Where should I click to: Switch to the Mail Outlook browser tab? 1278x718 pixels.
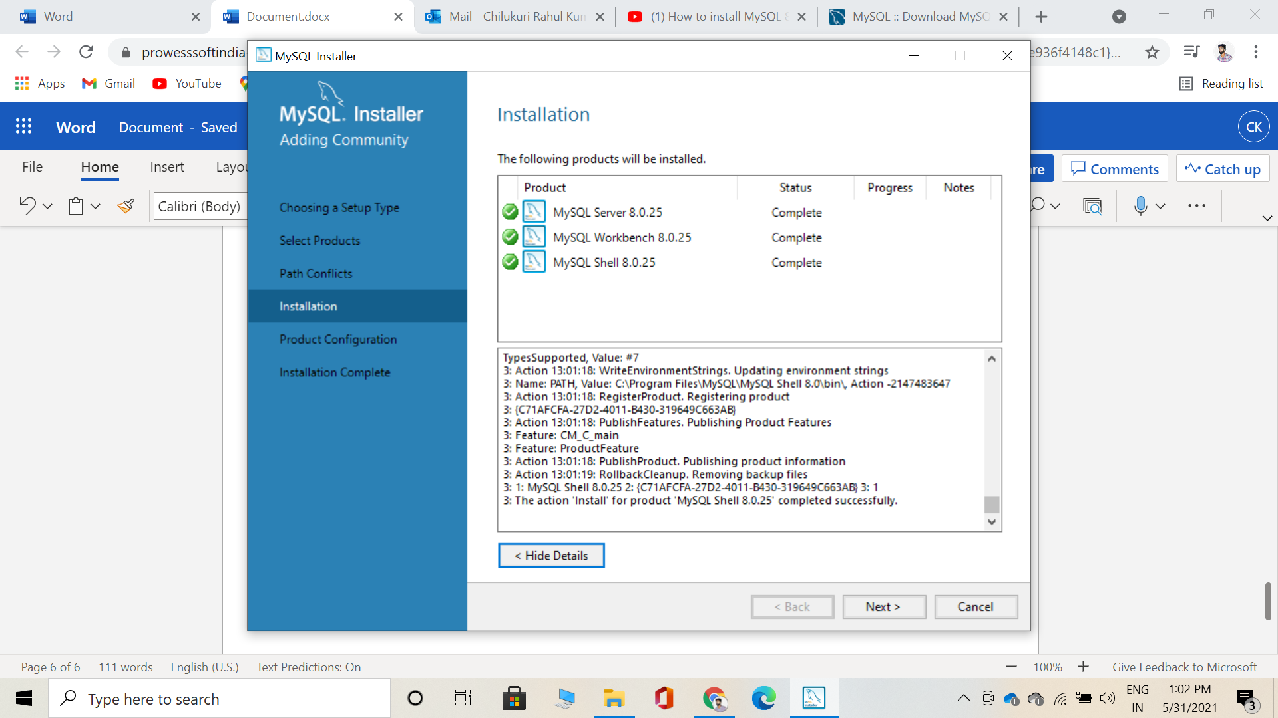click(x=515, y=17)
